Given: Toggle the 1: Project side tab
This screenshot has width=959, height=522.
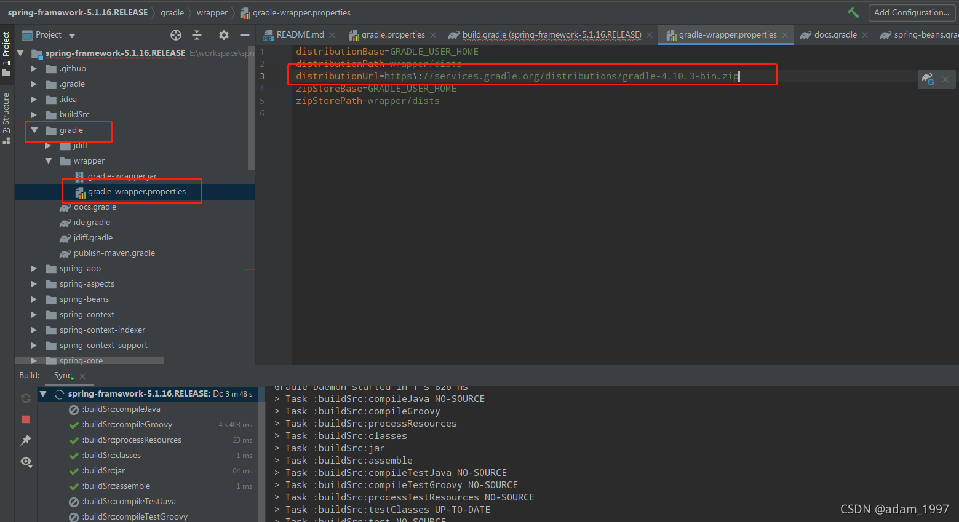Looking at the screenshot, I should tap(6, 54).
